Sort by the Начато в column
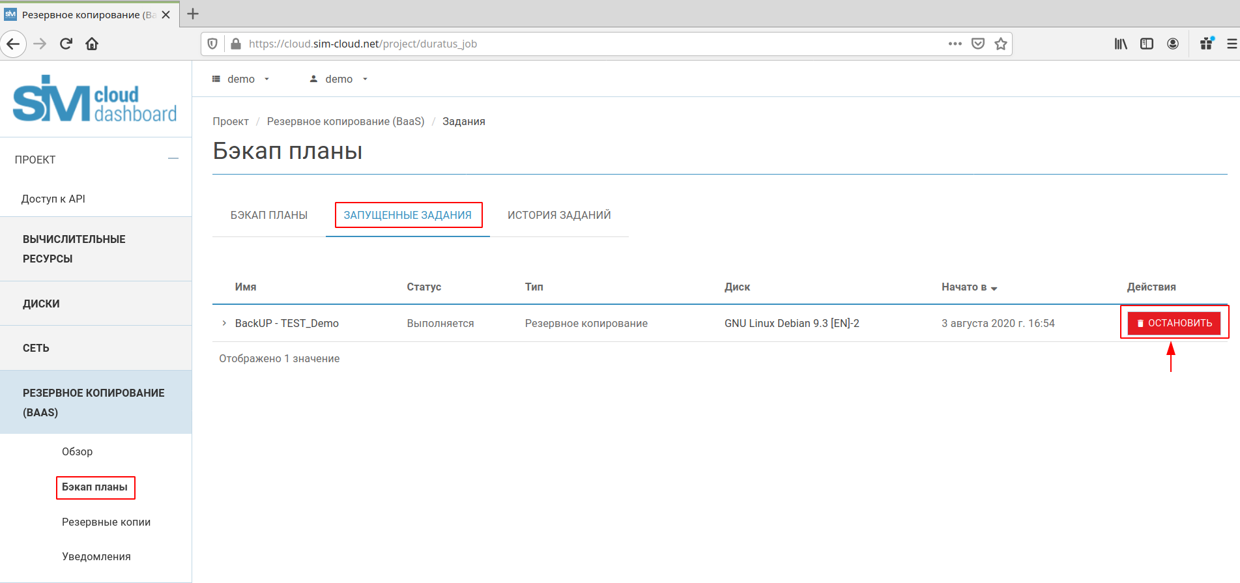This screenshot has width=1240, height=583. pos(969,287)
